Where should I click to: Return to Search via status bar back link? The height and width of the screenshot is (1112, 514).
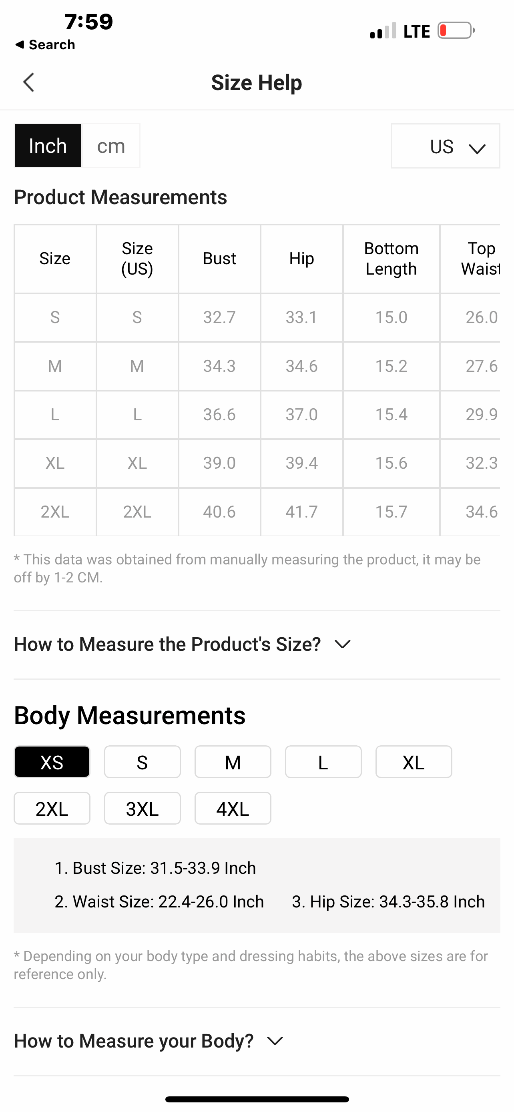coord(45,44)
